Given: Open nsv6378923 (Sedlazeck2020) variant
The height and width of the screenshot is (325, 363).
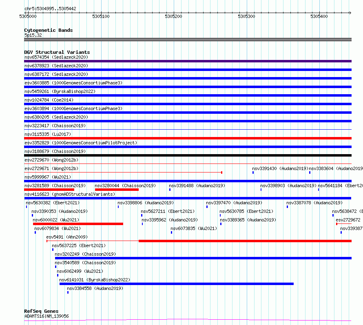Looking at the screenshot, I should (x=56, y=66).
